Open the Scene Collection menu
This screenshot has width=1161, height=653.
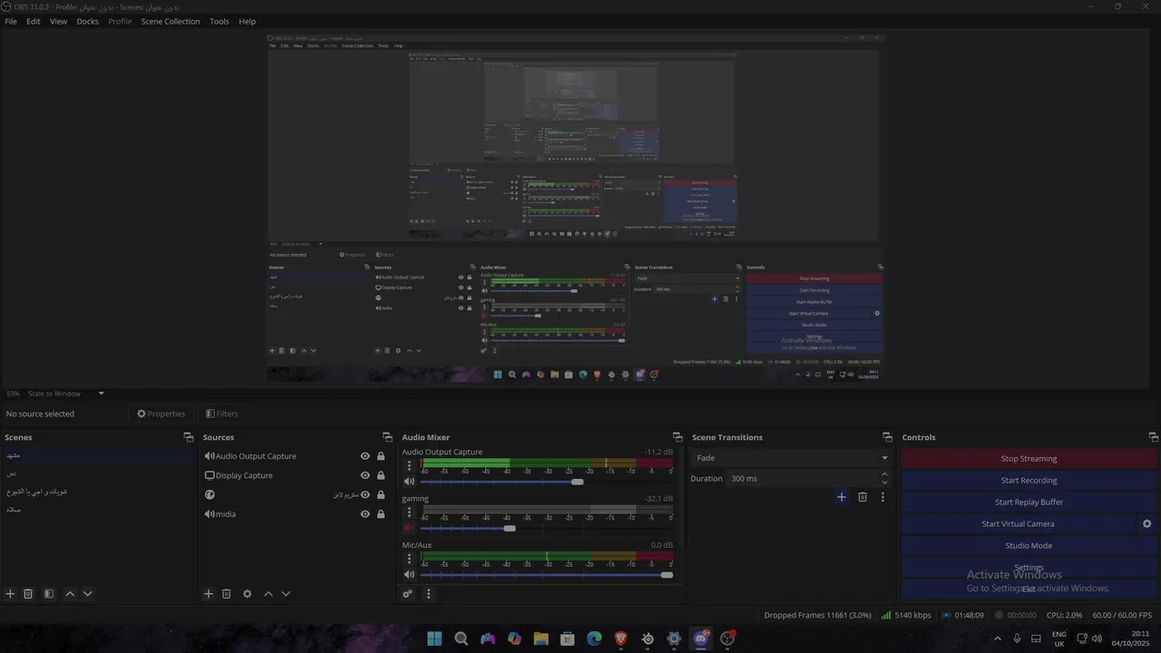coord(171,21)
